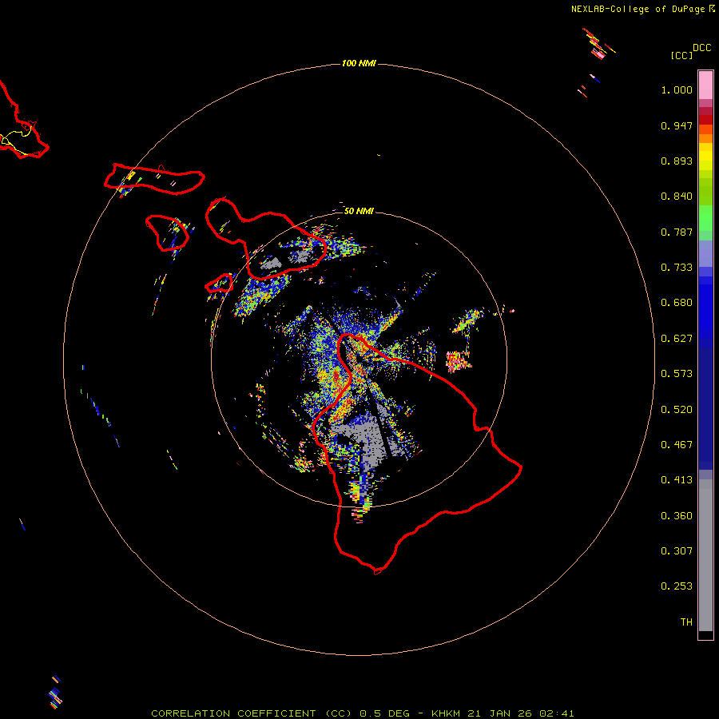Click the 0.360 legend value
719x719 pixels.
point(677,516)
